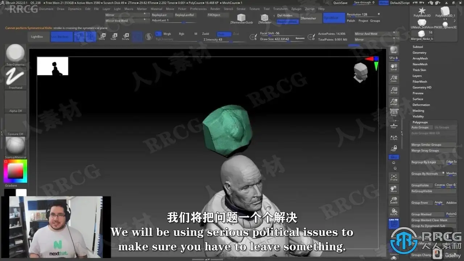
Task: Click the QuickSave button
Action: pyautogui.click(x=340, y=3)
